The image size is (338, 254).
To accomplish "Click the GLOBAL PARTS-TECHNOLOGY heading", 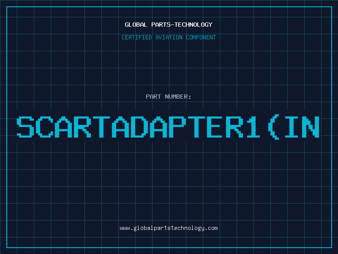I will (x=169, y=25).
